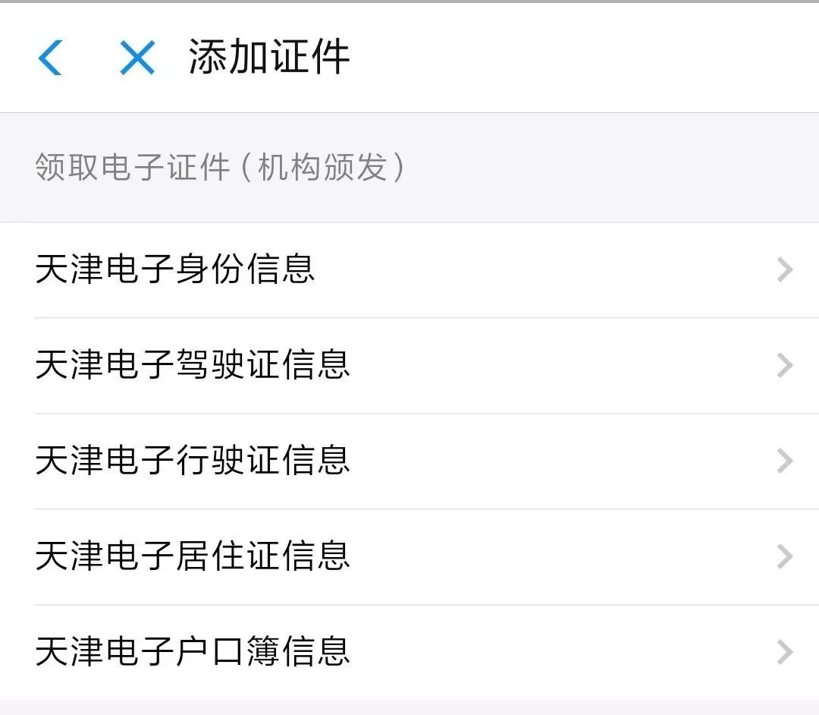Screen dimensions: 819x715
Task: Click the empty area in the 天津电子户口簿信息 row
Action: [546, 653]
